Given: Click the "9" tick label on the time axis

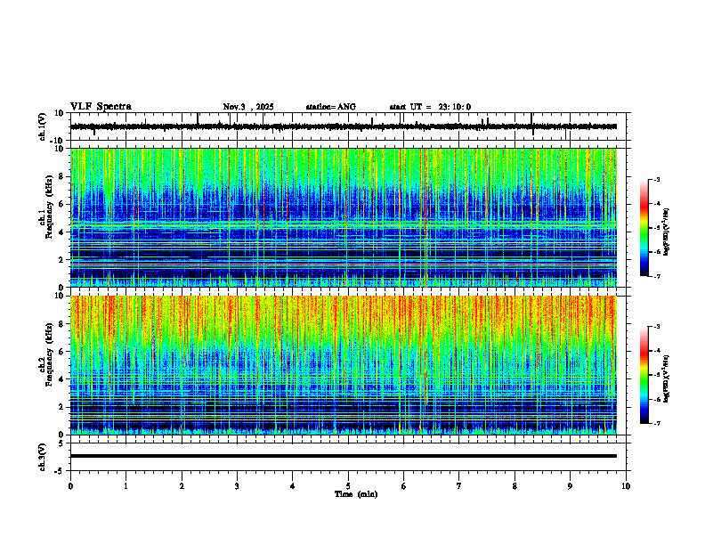Looking at the screenshot, I should [x=570, y=486].
